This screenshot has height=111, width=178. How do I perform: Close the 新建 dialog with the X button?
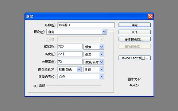(x=150, y=17)
